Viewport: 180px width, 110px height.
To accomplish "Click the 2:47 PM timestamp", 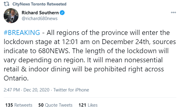I will coord(12,90).
